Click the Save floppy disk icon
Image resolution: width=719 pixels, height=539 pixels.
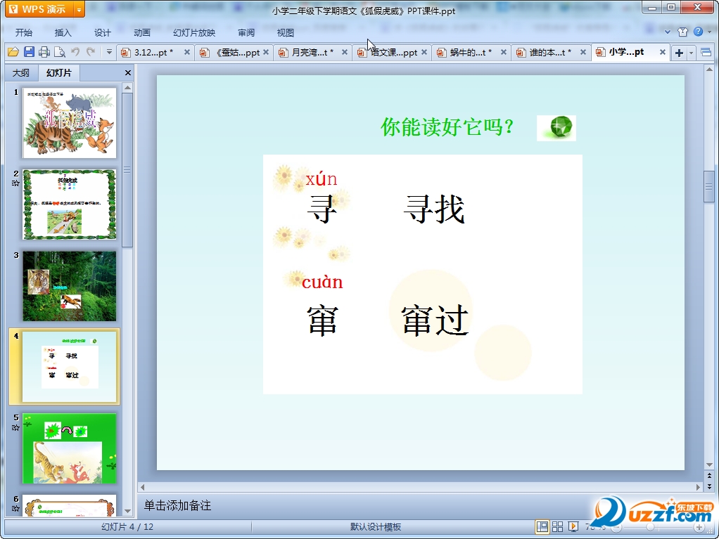coord(29,52)
